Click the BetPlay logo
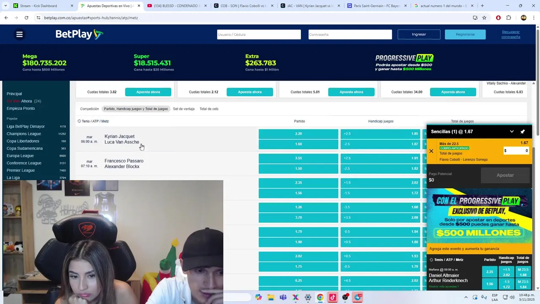The image size is (540, 304). (x=79, y=35)
